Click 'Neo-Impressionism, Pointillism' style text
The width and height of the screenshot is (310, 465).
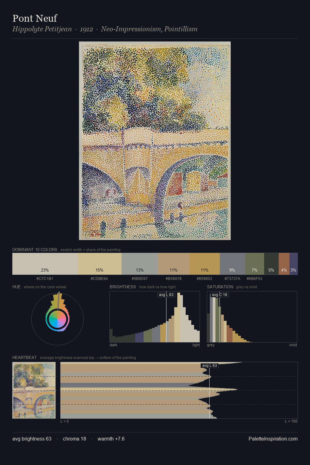tap(149, 29)
